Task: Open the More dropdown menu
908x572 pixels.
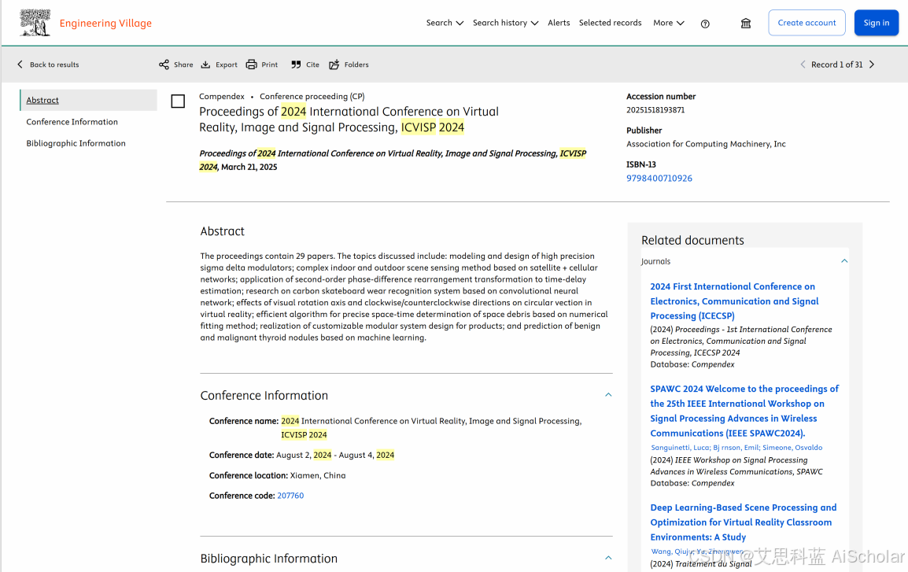Action: click(669, 23)
